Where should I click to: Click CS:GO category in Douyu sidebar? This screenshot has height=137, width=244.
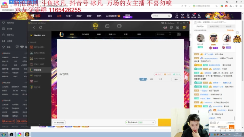pyautogui.click(x=4, y=65)
